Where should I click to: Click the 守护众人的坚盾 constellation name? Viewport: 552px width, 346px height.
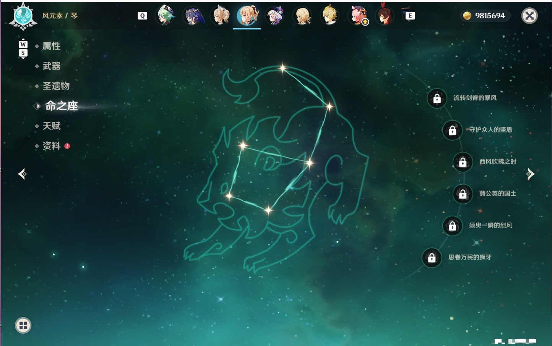[x=491, y=130]
